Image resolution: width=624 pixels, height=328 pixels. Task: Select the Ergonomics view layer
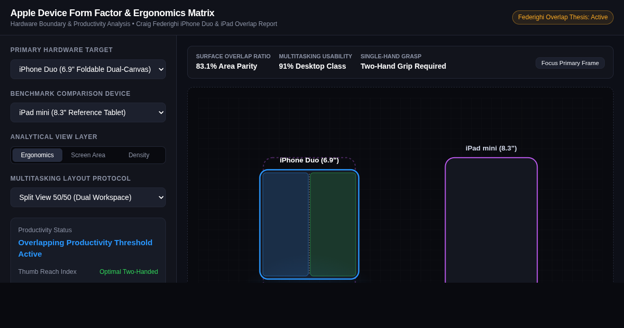coord(37,155)
